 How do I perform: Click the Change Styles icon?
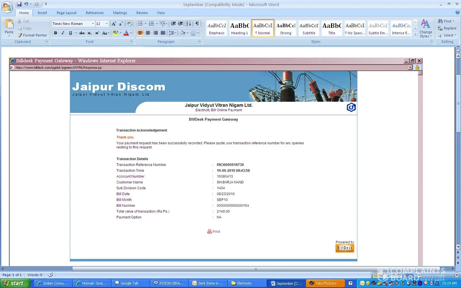(425, 28)
